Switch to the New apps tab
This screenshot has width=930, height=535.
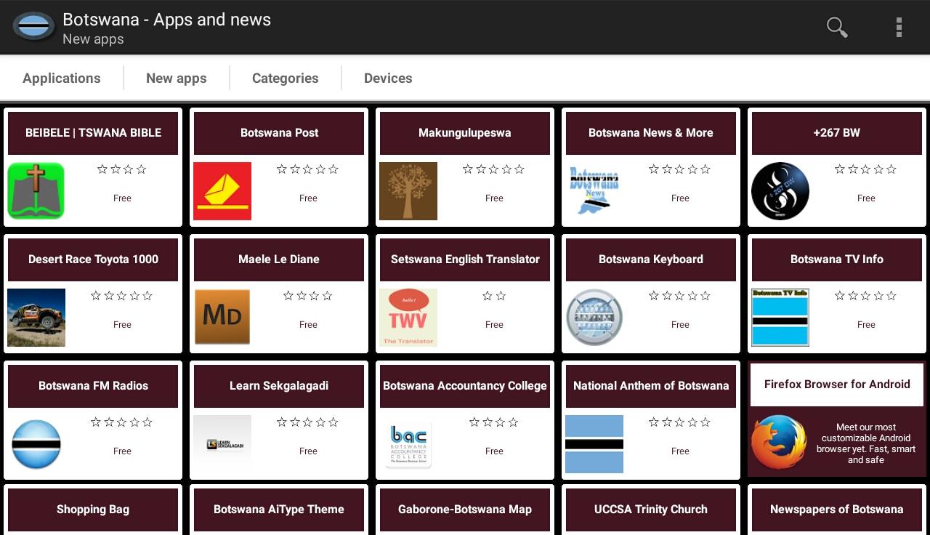[177, 78]
